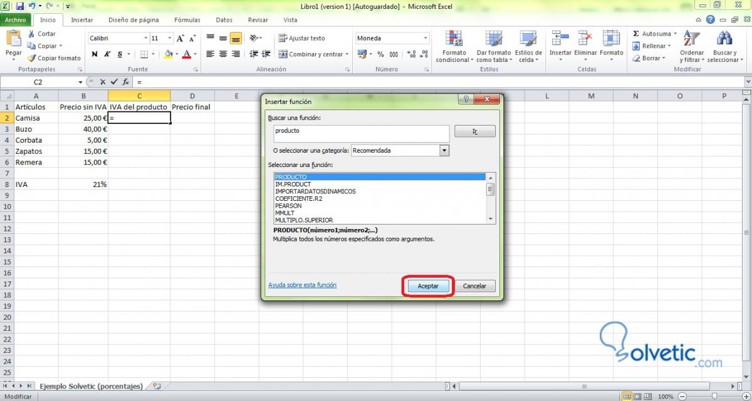Open Borrar clear menu
Image resolution: width=752 pixels, height=401 pixels.
tap(649, 58)
